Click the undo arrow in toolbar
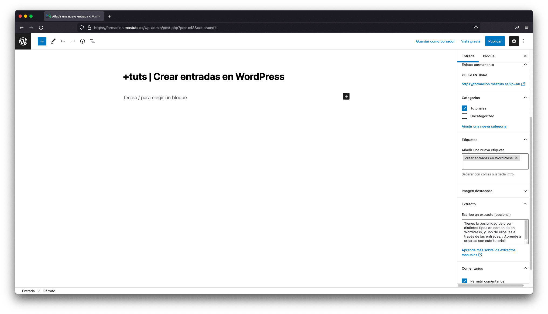The image size is (548, 314). click(63, 41)
